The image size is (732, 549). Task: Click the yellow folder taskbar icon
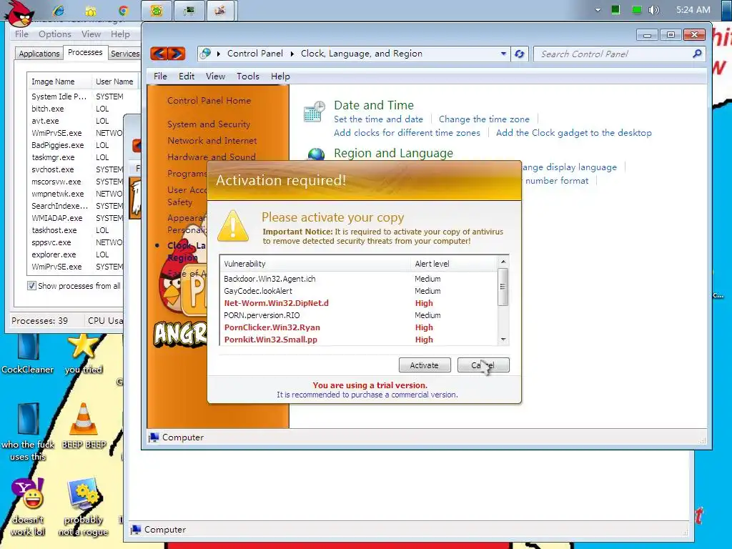(91, 11)
